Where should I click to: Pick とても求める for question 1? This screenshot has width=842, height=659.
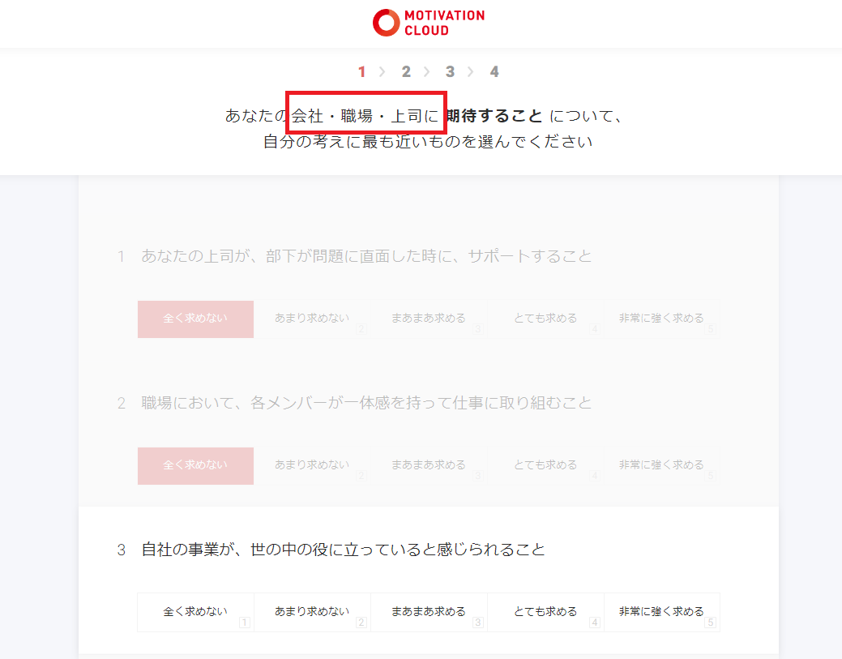545,319
